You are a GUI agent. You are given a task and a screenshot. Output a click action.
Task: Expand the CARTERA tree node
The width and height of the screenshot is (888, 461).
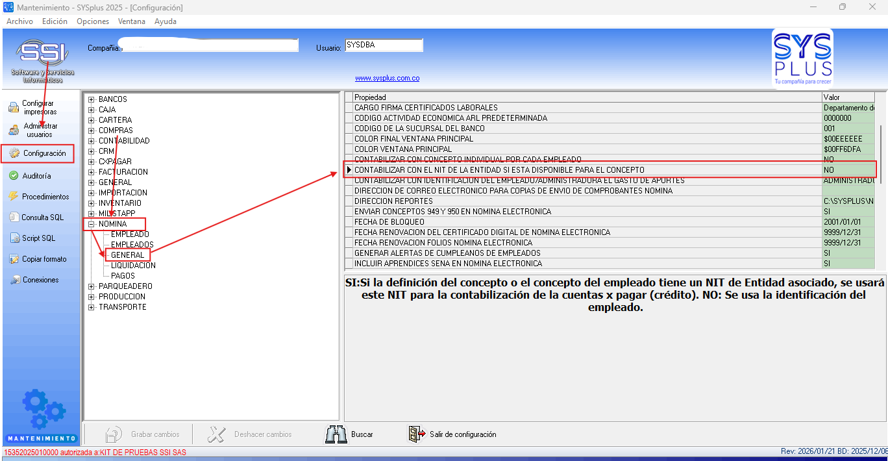coord(92,120)
